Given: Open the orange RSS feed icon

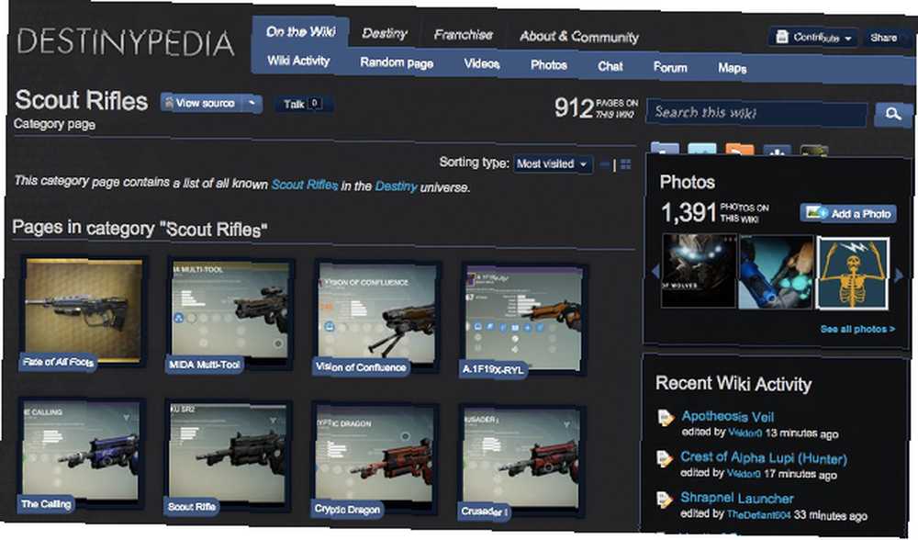Looking at the screenshot, I should click(739, 151).
